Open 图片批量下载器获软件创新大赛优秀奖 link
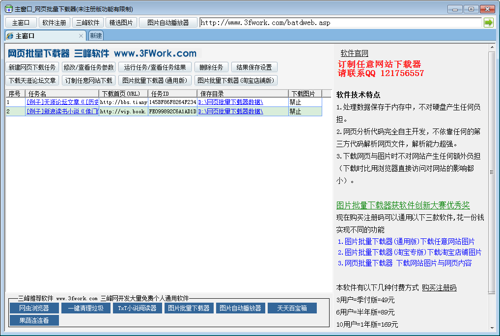Screen dimensions: 500x336 click(x=403, y=205)
